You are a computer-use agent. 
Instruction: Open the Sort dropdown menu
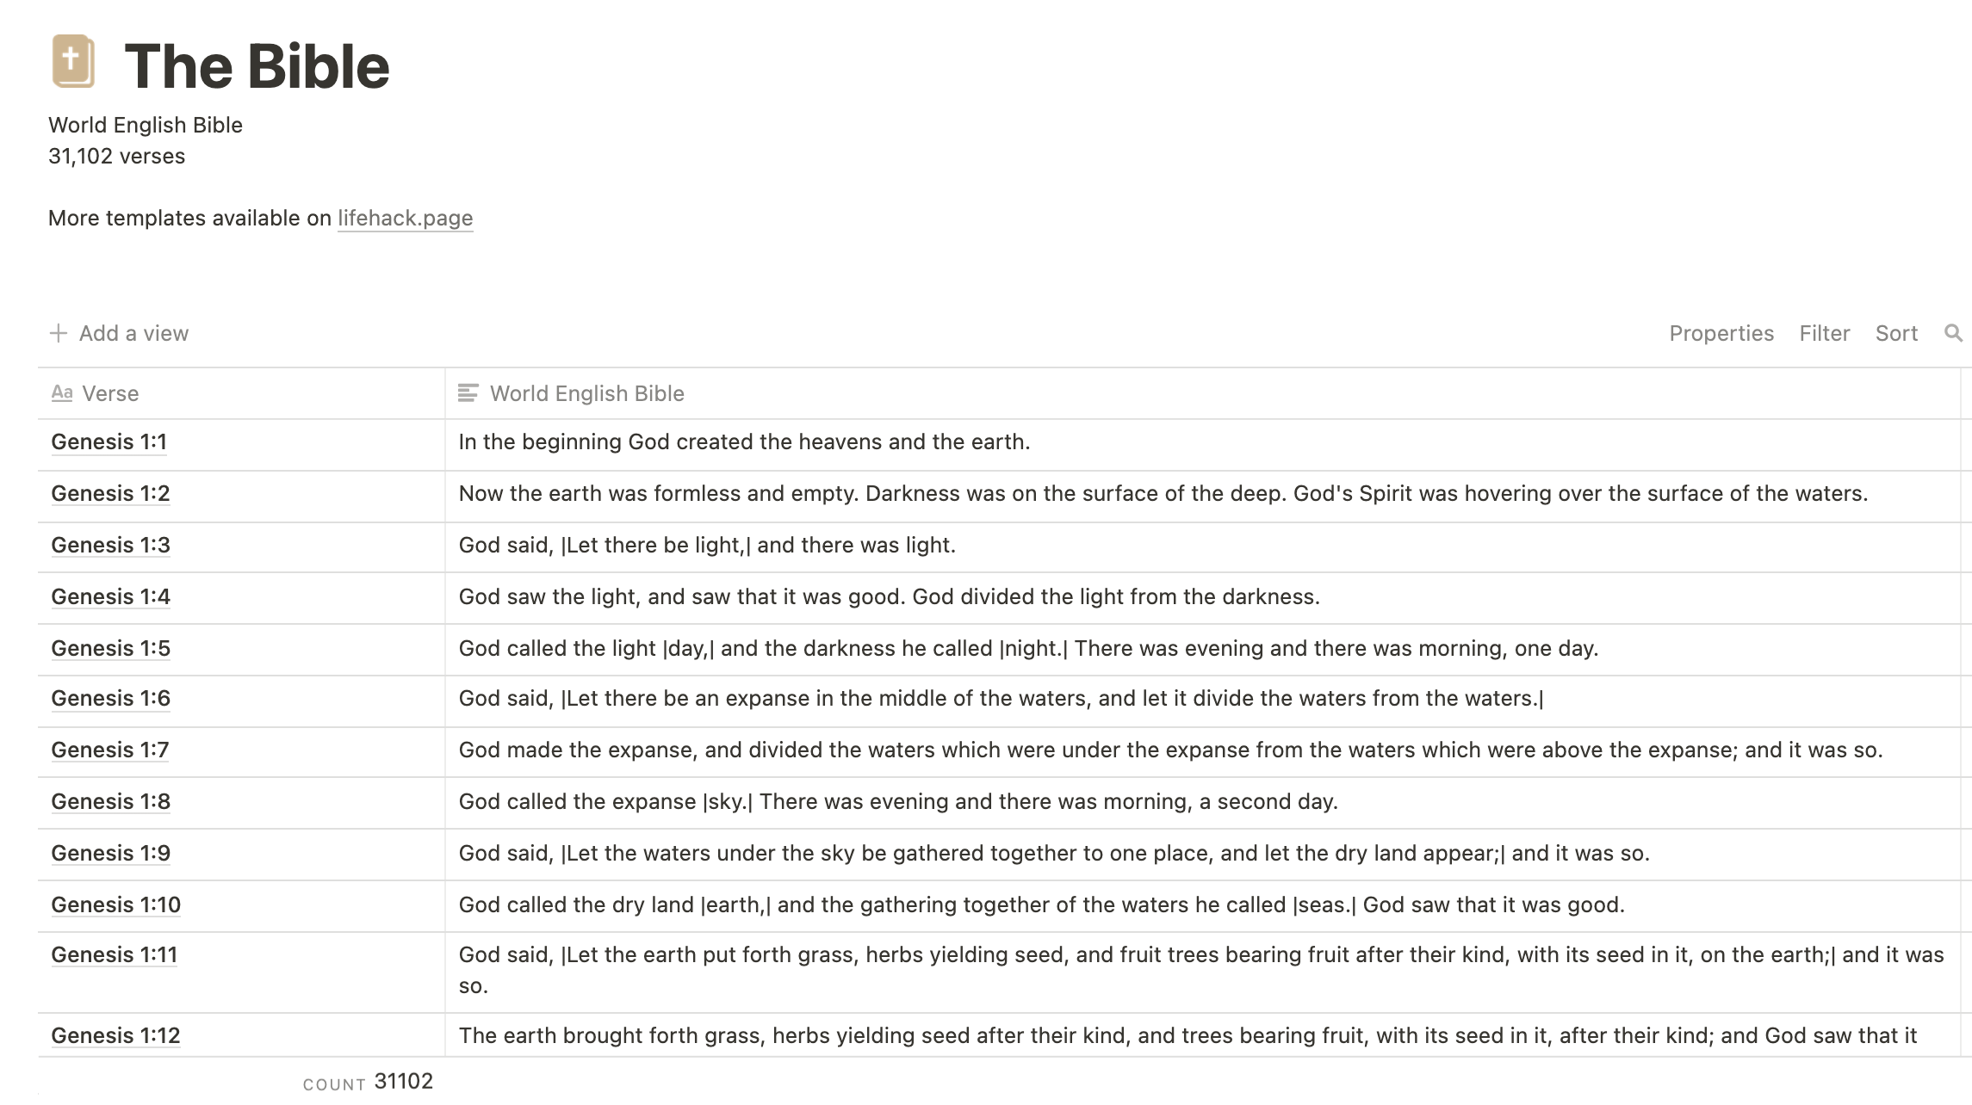(x=1897, y=333)
